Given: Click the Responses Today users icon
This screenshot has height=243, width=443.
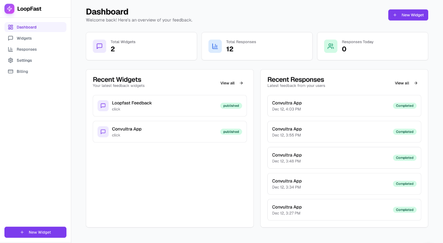Looking at the screenshot, I should coord(330,46).
